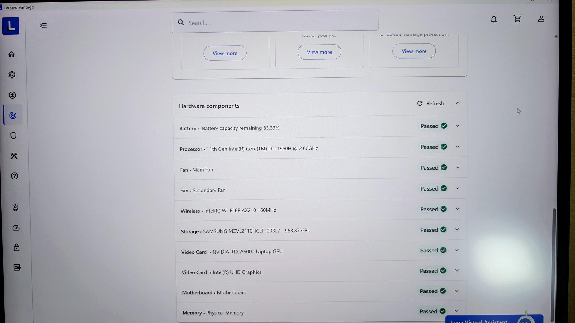Click the i9-11950H processor text
Viewport: 575px width, 323px height.
(262, 148)
